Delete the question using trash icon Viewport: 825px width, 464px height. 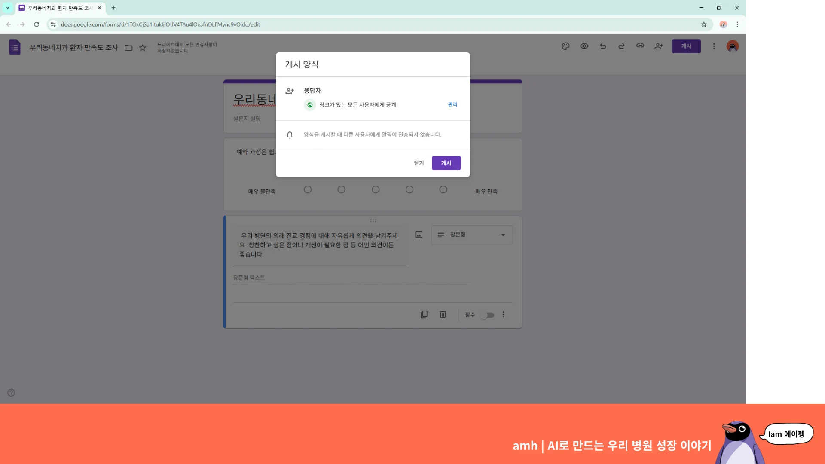443,314
